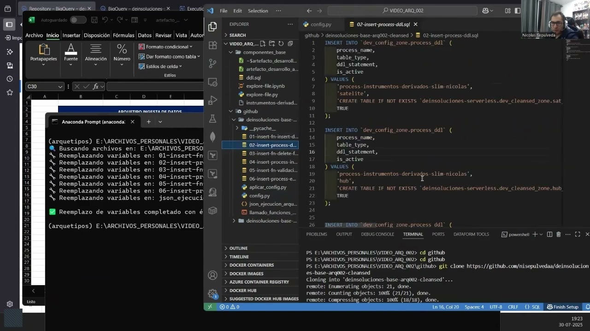Image resolution: width=590 pixels, height=331 pixels.
Task: Open the Excel Insertar ribbon tab
Action: click(x=71, y=35)
